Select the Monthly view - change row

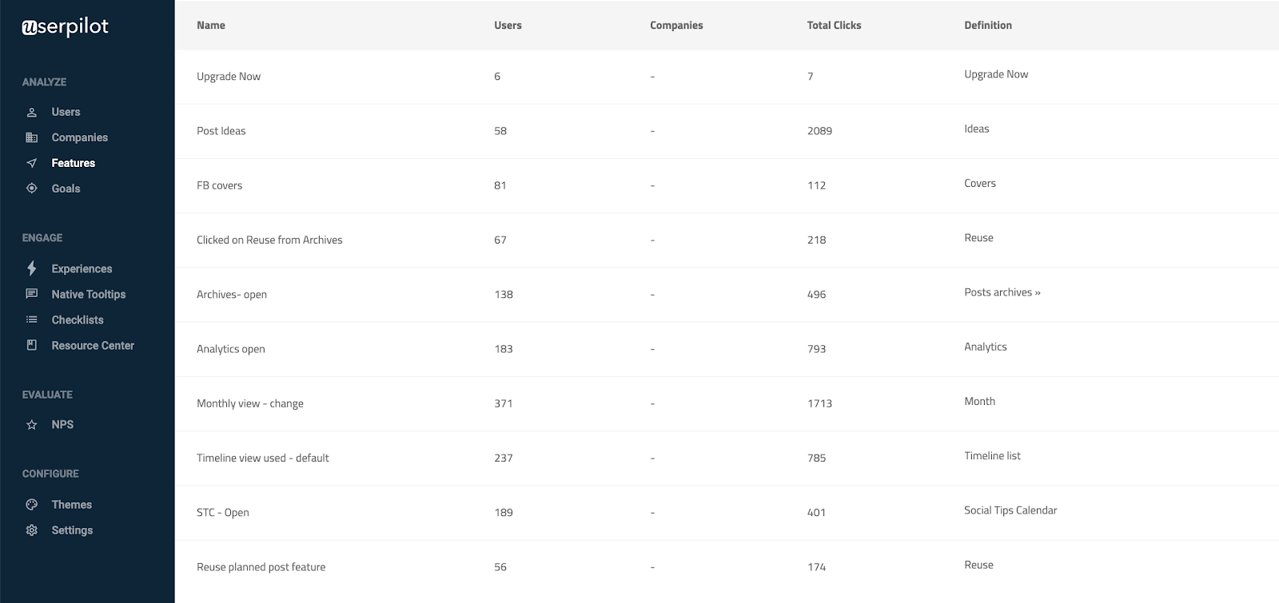[x=250, y=403]
